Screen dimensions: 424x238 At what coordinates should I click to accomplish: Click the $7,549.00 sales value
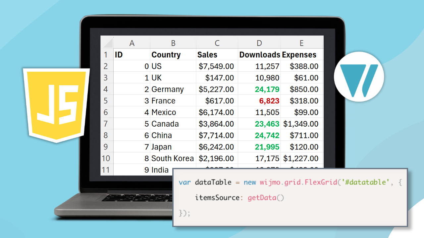click(216, 66)
